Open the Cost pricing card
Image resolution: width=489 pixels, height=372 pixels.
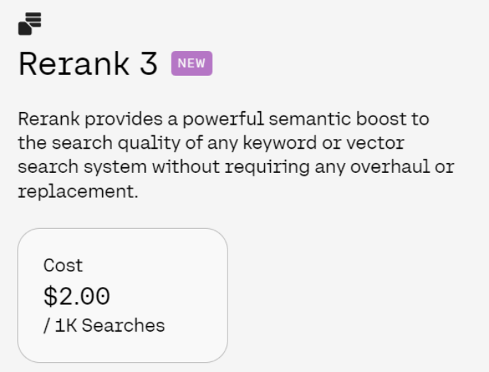(x=122, y=295)
